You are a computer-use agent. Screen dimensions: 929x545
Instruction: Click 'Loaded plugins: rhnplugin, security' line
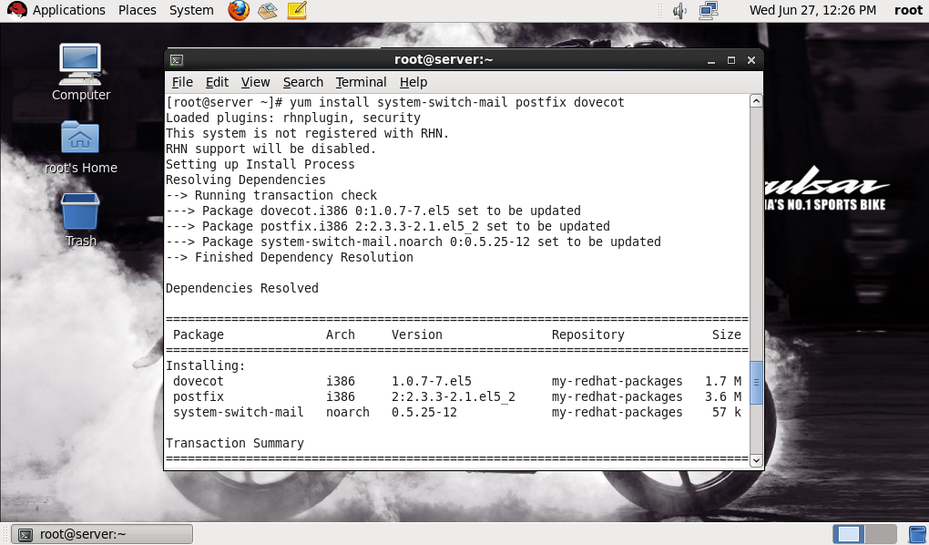293,118
